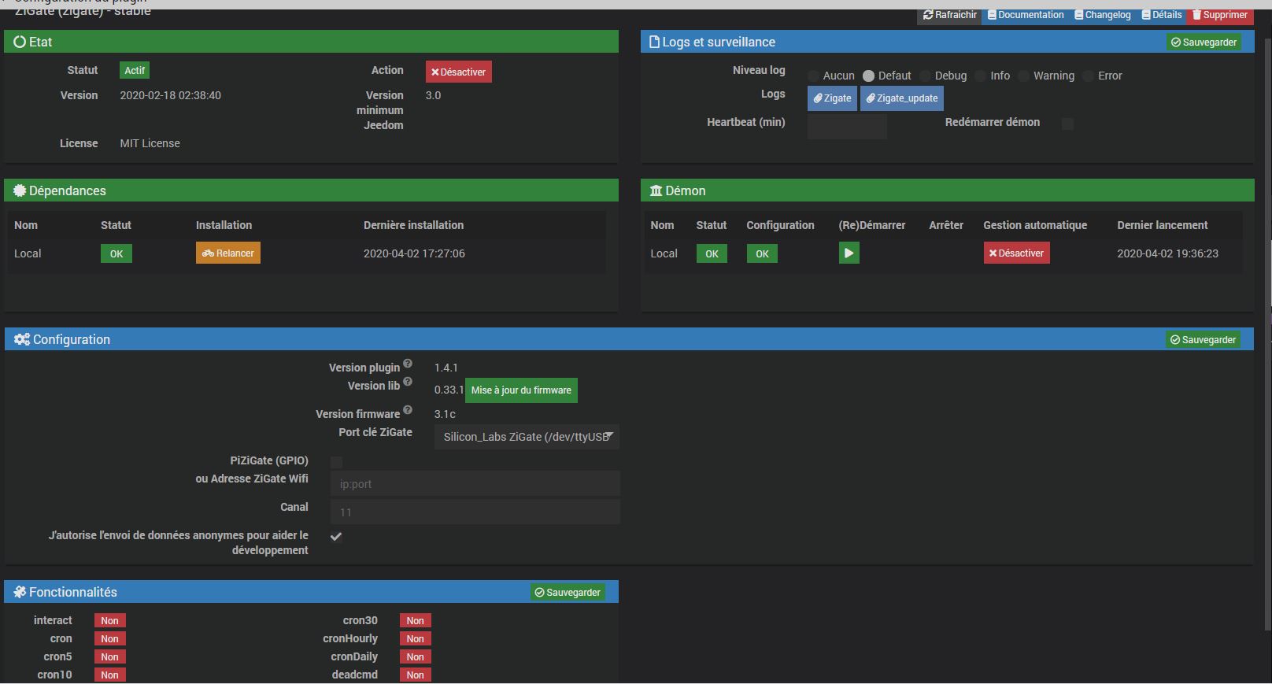The image size is (1272, 684).
Task: Refresh the page with Rafraichir
Action: [949, 15]
